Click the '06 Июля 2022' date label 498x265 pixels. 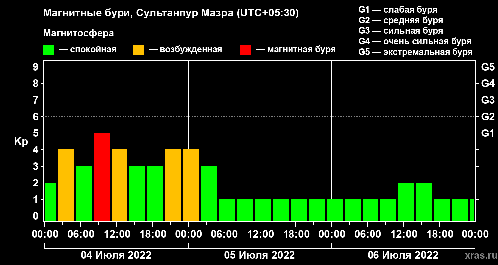coord(403,255)
